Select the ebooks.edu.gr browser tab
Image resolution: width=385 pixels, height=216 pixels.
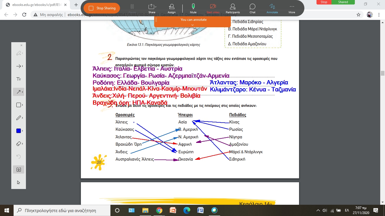tap(36, 5)
